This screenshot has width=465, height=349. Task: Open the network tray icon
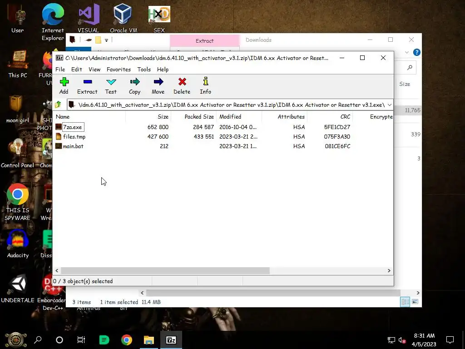coord(391,340)
